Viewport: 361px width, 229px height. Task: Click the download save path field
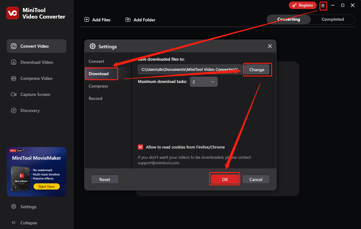point(190,69)
